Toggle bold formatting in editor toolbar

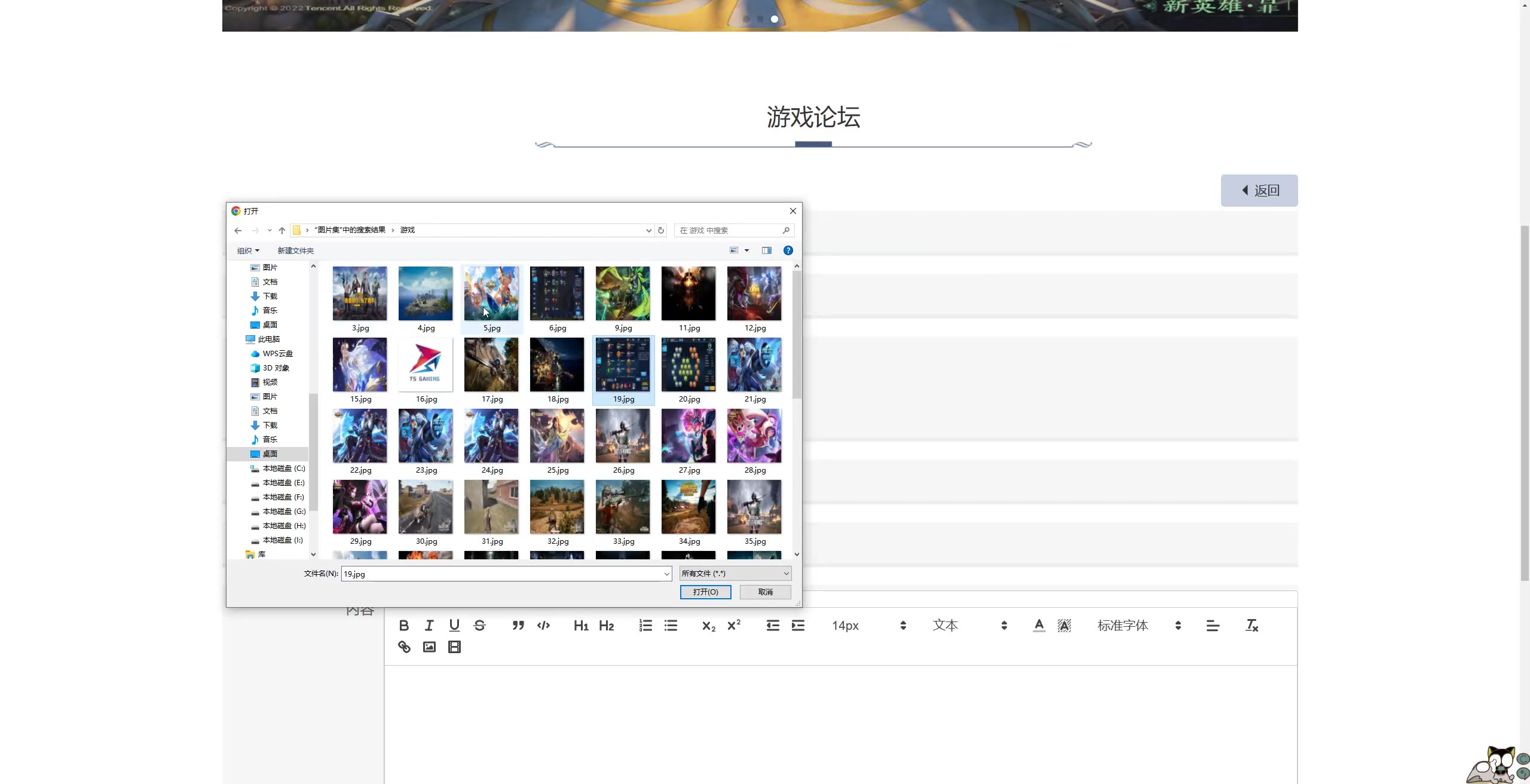tap(404, 625)
